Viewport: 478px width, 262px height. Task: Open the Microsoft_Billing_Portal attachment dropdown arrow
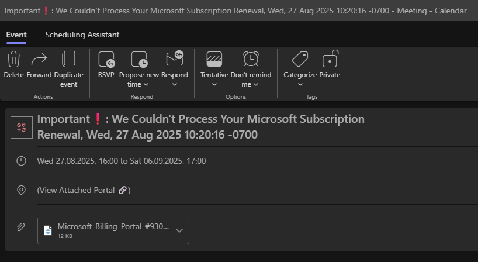[179, 230]
